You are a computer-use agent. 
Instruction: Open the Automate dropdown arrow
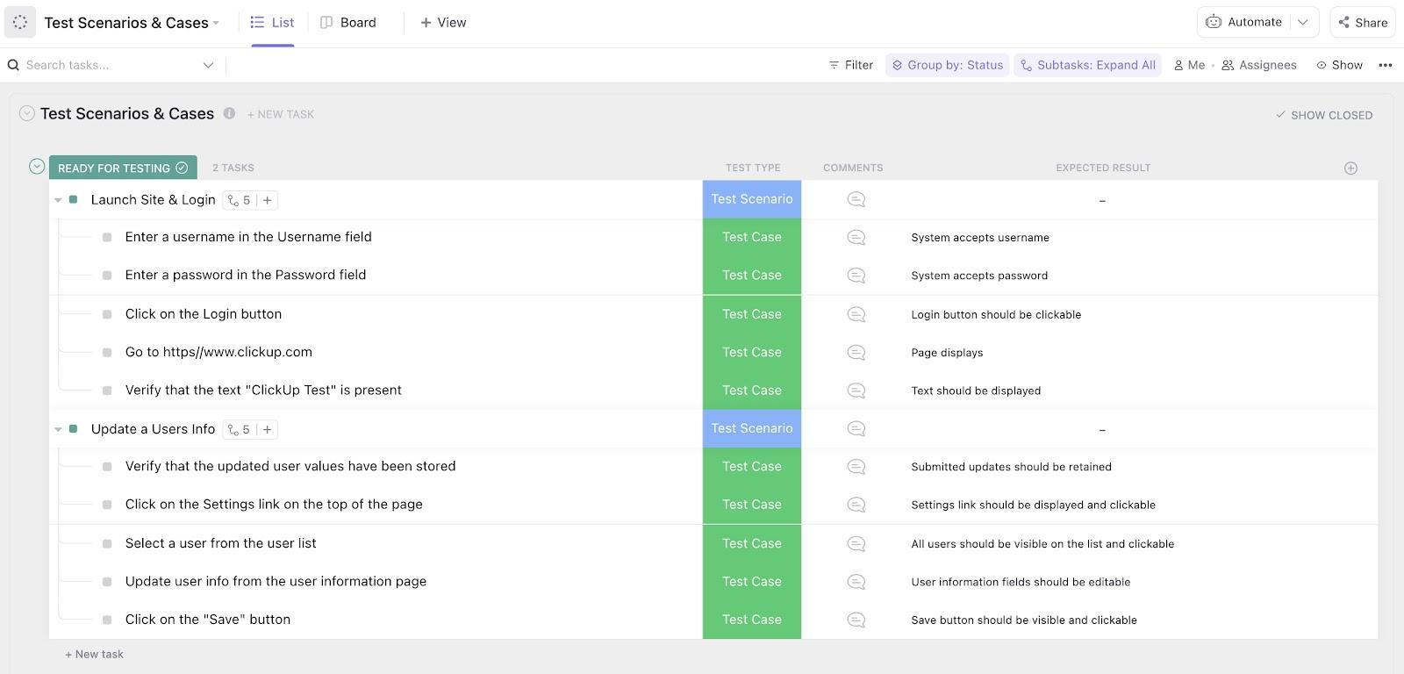[1303, 22]
